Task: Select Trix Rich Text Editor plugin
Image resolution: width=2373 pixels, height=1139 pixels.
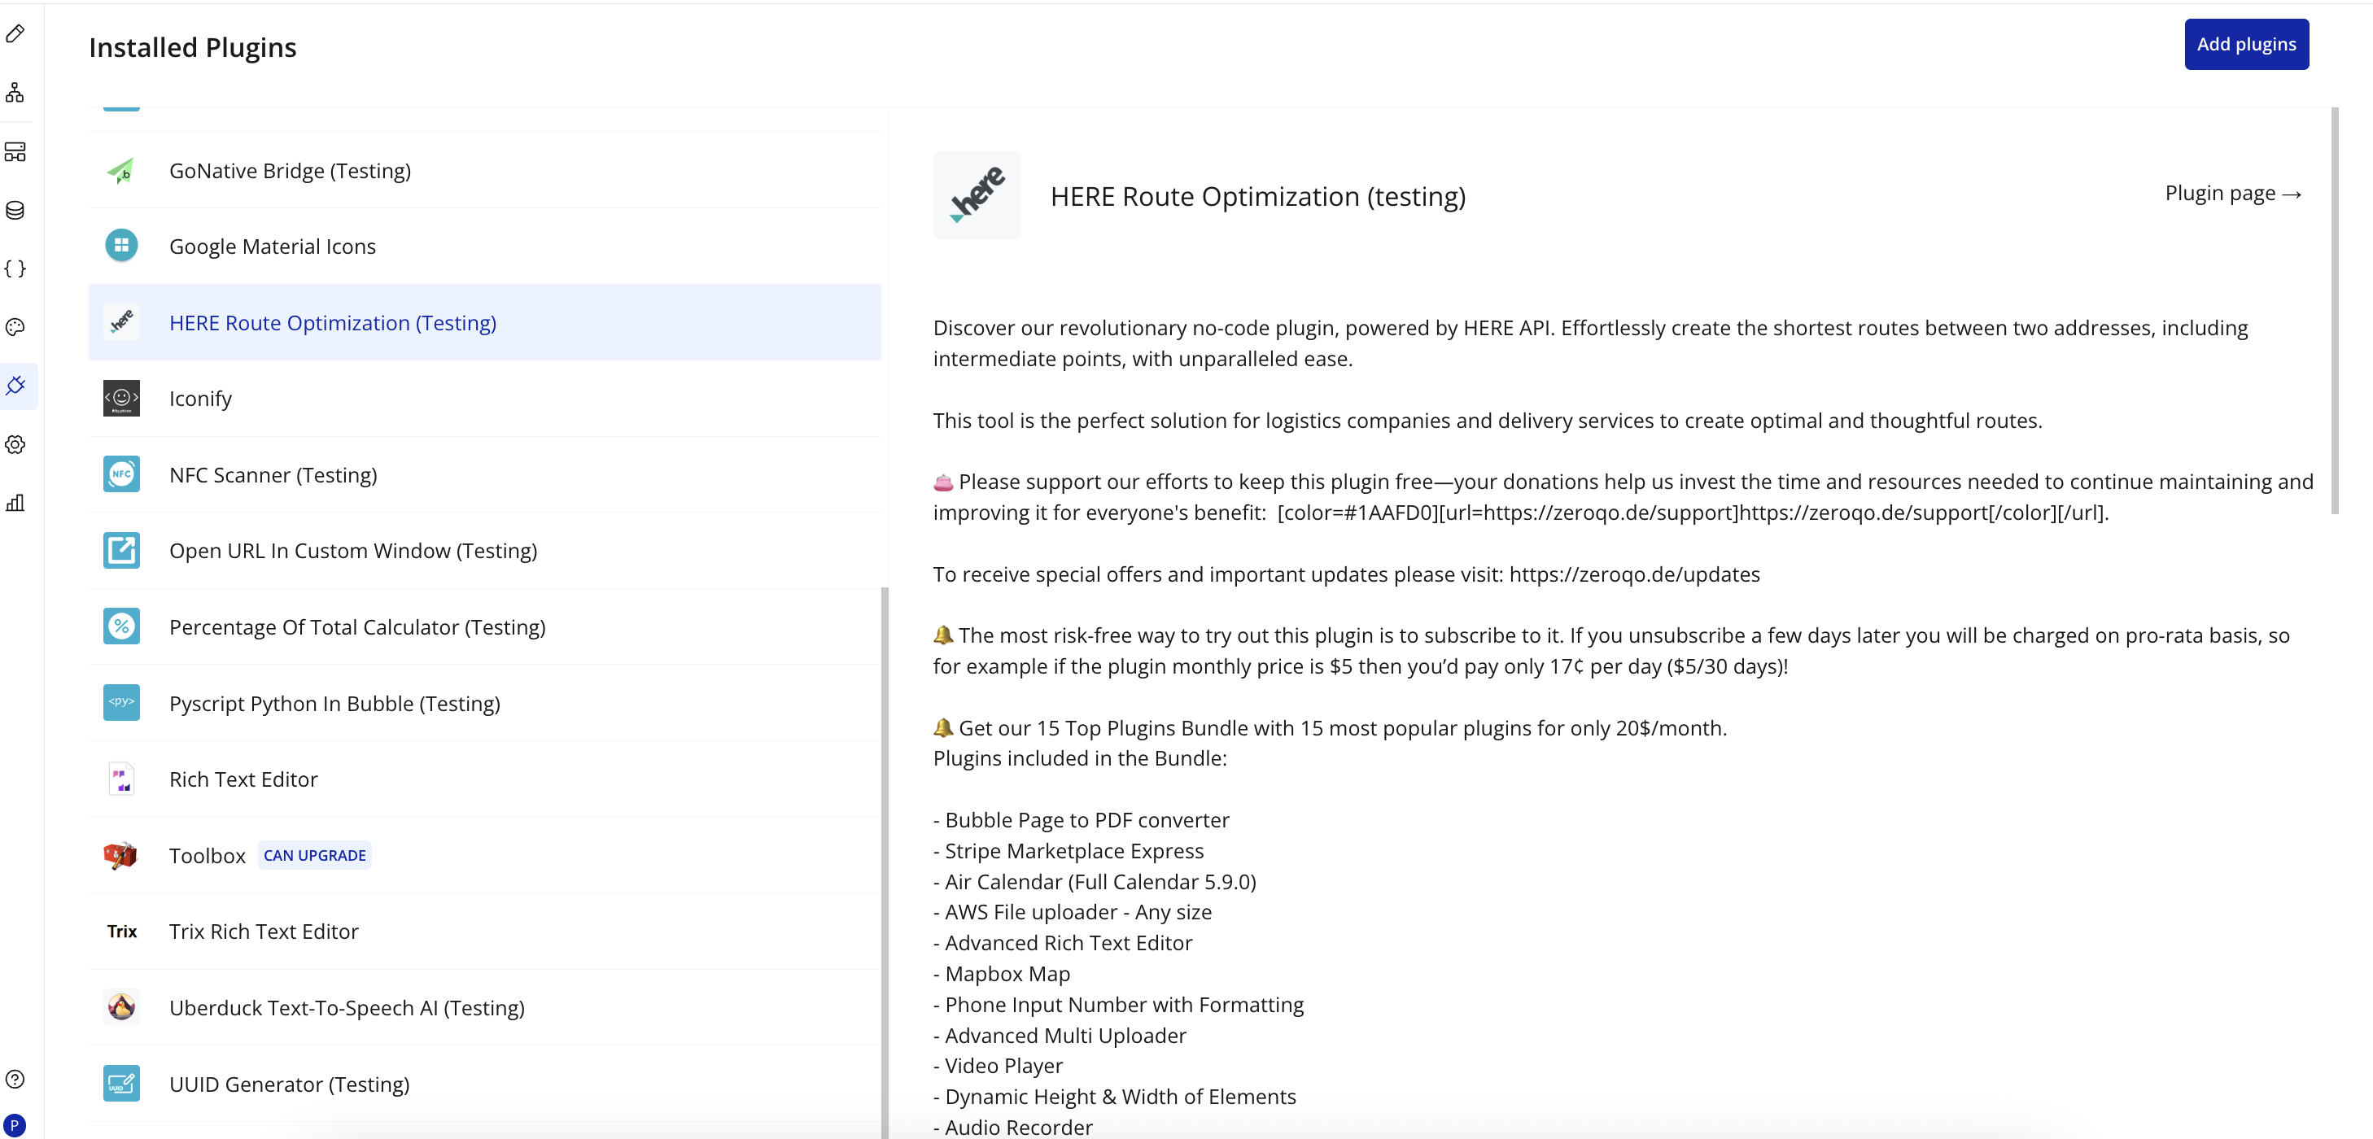Action: [x=264, y=932]
